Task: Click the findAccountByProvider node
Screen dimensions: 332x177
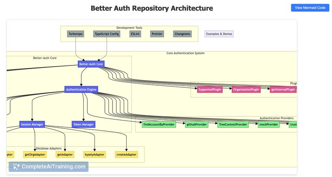Action: [159, 124]
